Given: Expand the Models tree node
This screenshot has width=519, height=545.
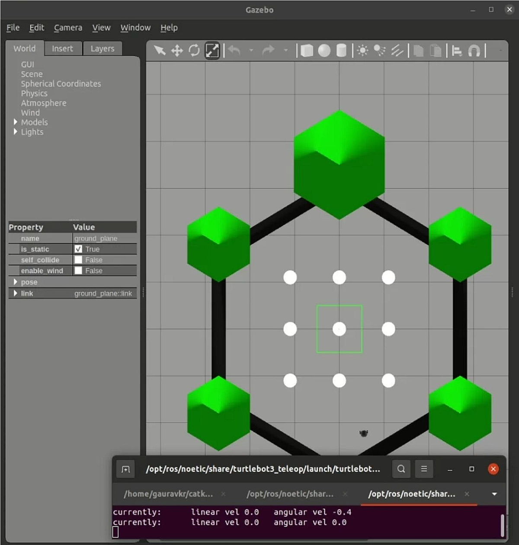Looking at the screenshot, I should [x=16, y=122].
